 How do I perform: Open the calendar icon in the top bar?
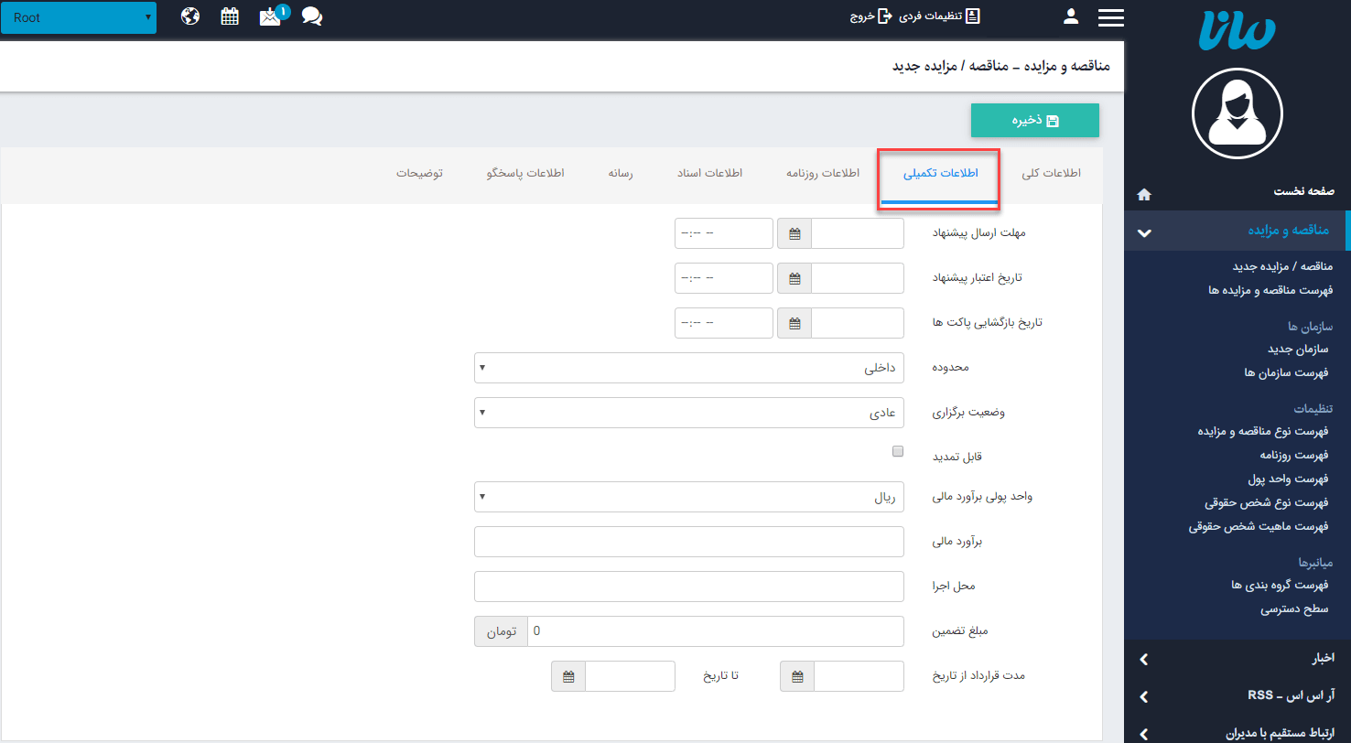pyautogui.click(x=230, y=16)
